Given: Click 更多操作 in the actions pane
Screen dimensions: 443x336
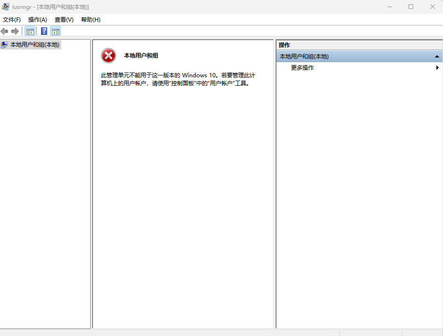Looking at the screenshot, I should (x=302, y=68).
